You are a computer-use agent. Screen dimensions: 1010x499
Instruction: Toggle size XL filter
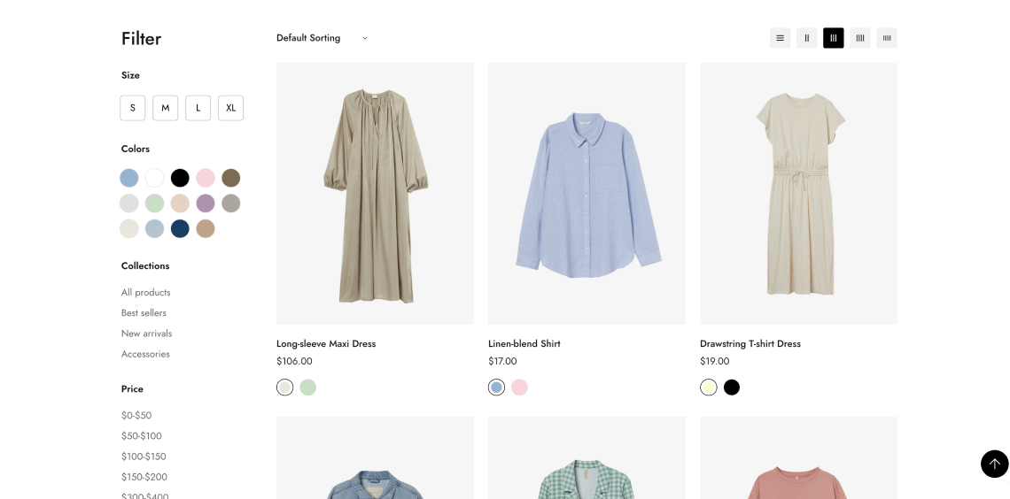(x=230, y=108)
